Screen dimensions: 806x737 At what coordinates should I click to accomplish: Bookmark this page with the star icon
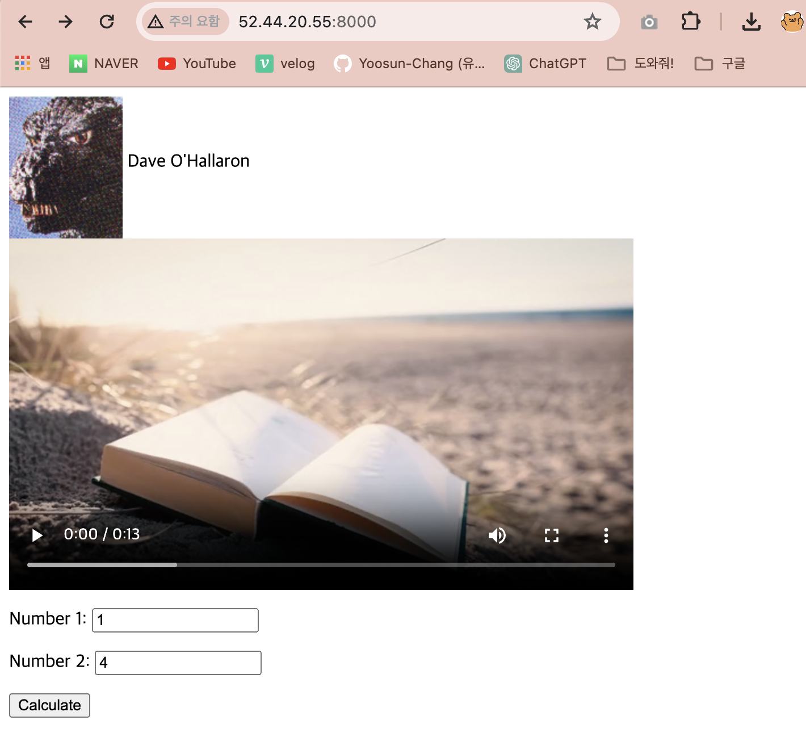click(593, 22)
